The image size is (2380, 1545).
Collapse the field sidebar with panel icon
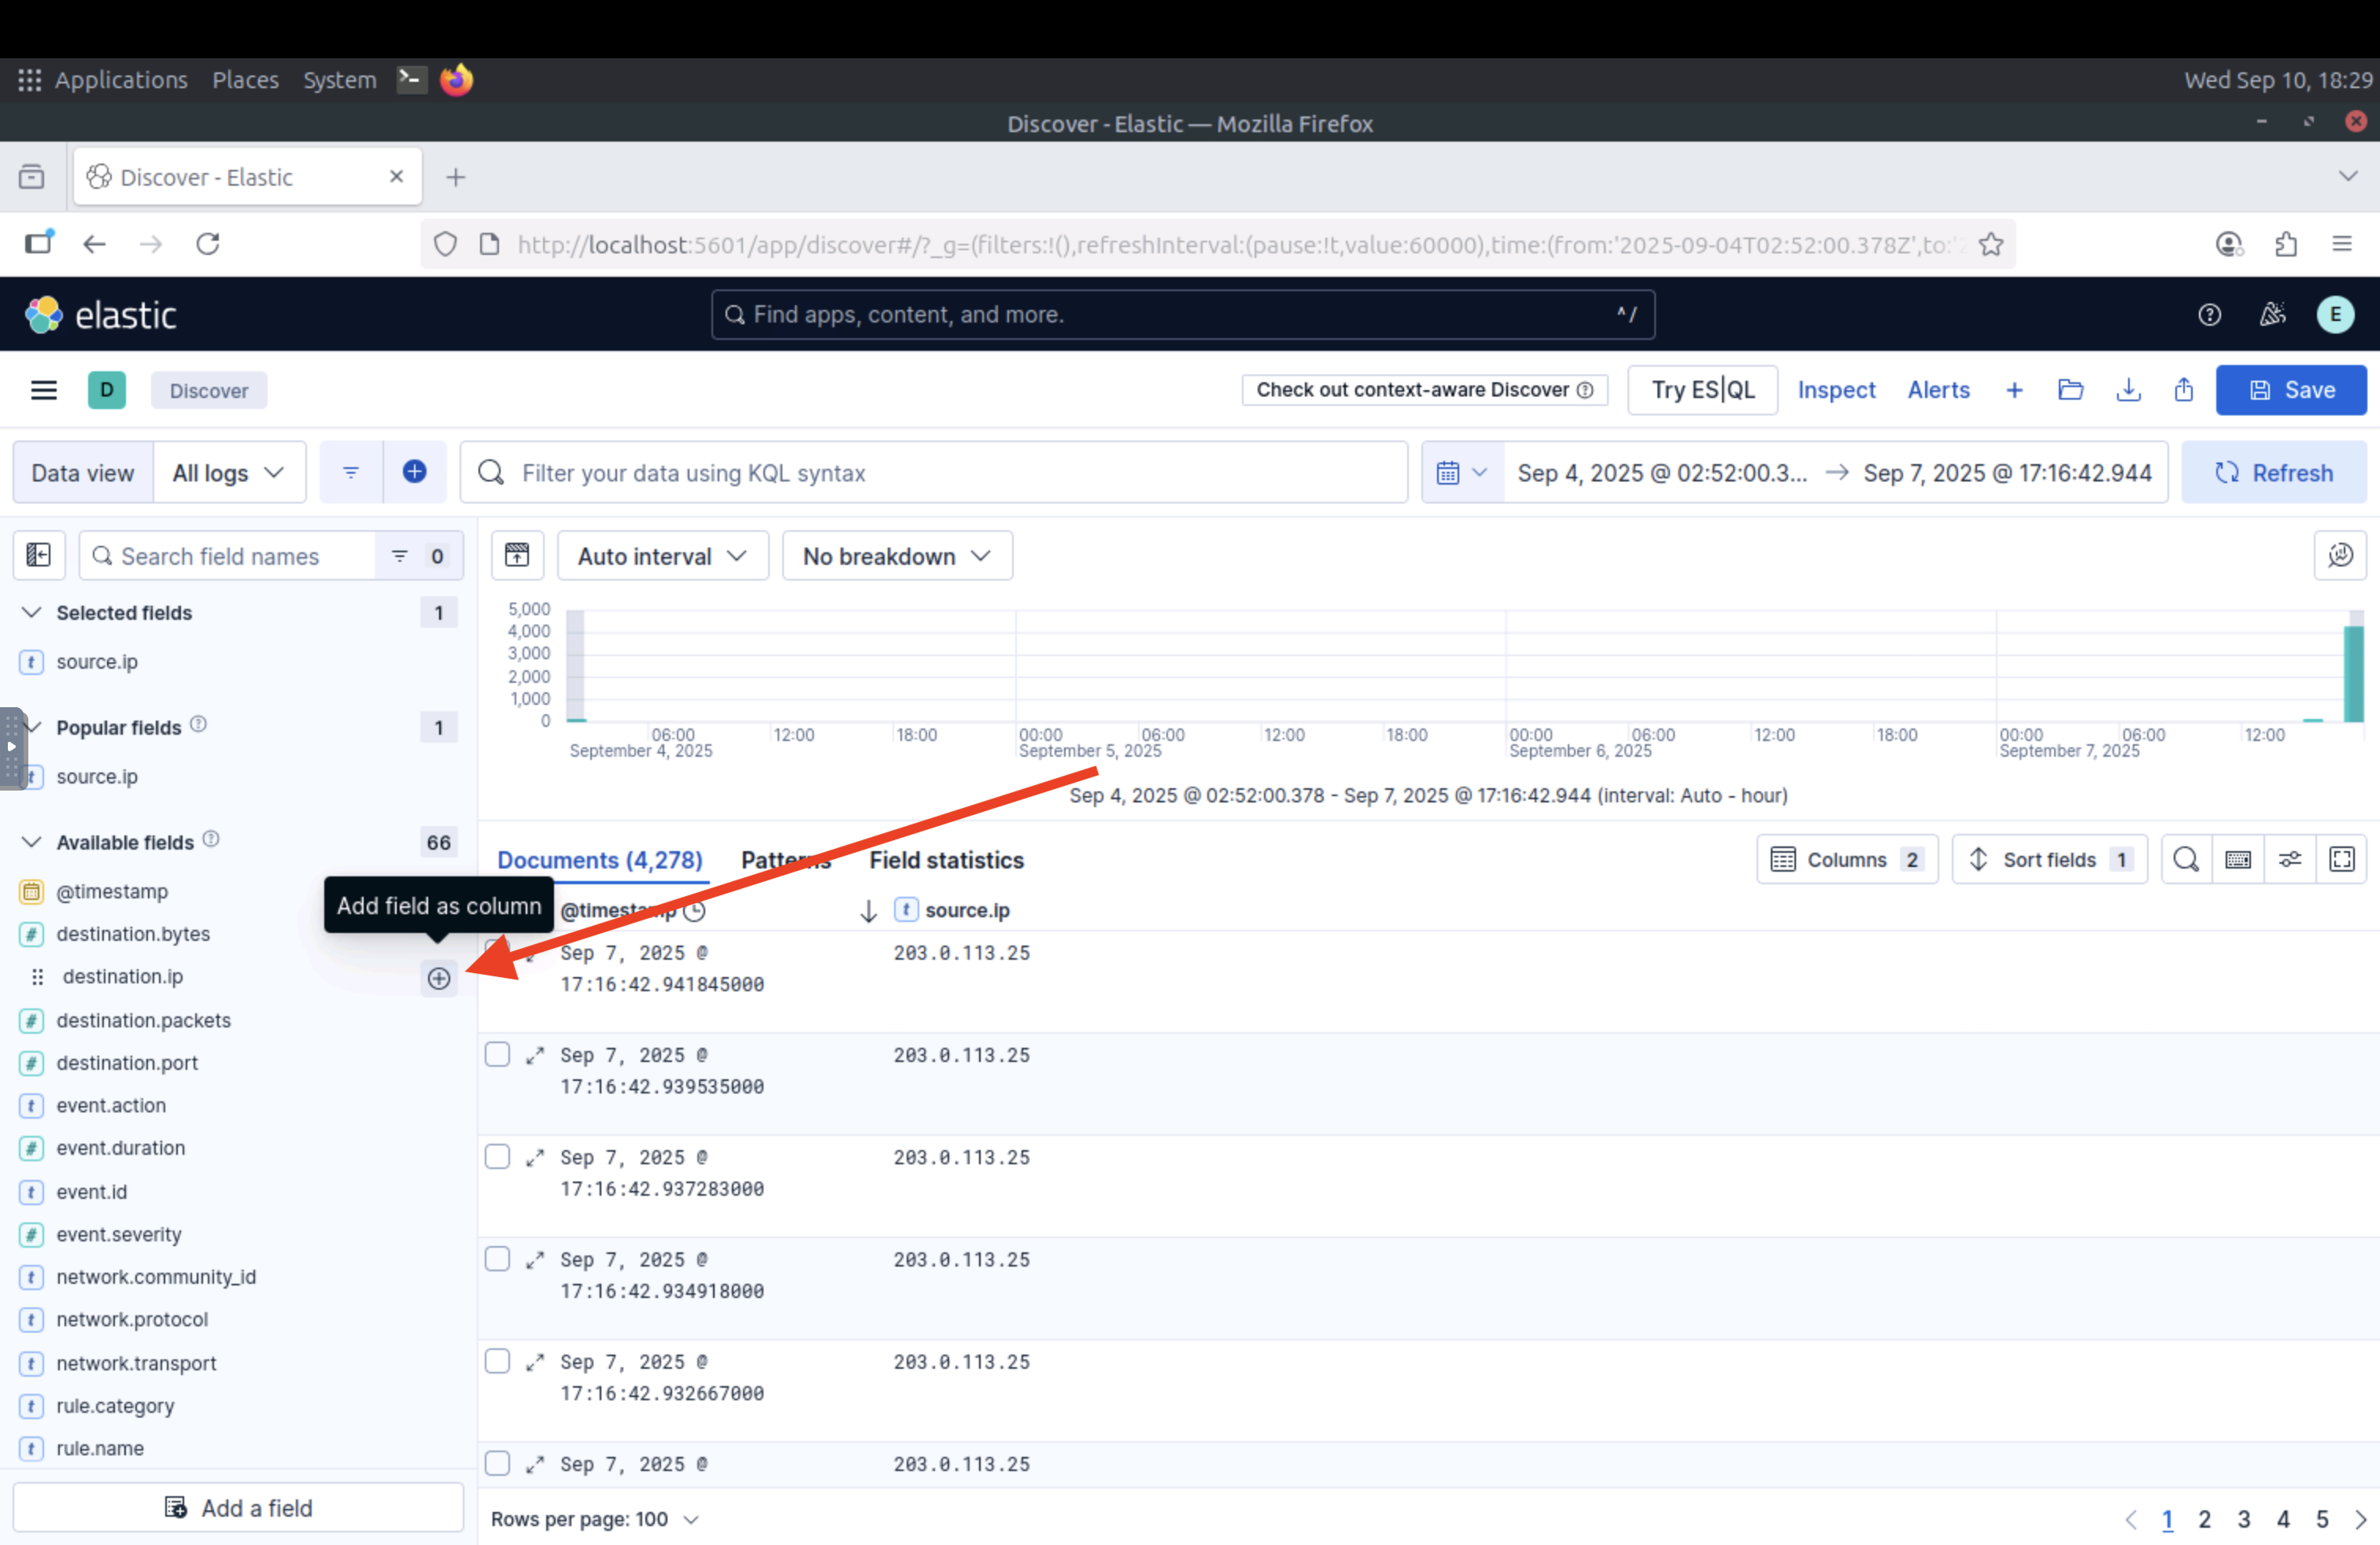(x=39, y=555)
